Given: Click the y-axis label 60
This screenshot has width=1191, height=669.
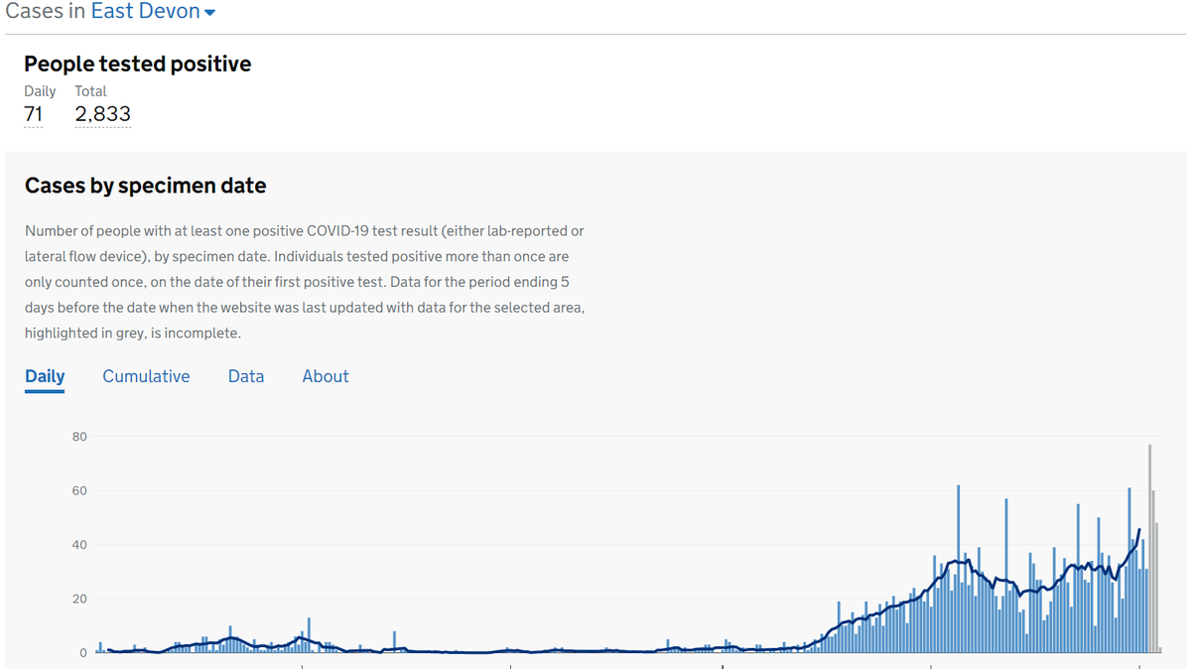Looking at the screenshot, I should [79, 491].
